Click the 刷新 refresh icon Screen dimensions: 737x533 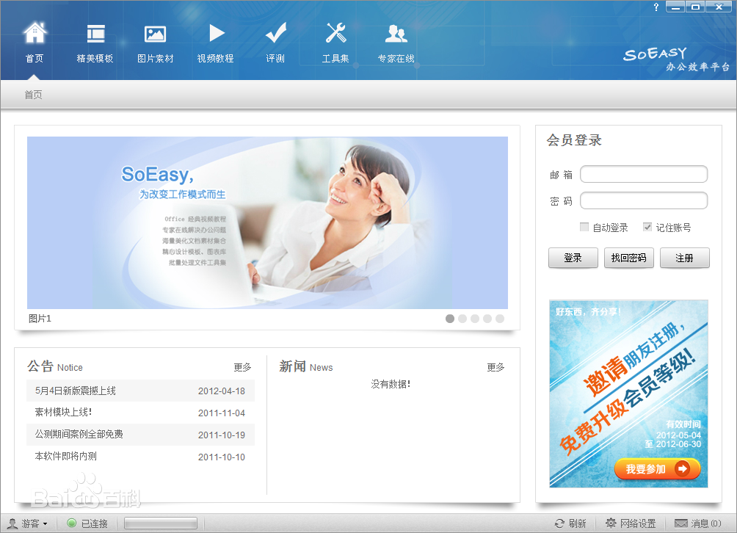click(559, 523)
